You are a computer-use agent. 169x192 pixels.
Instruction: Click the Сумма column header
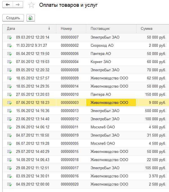coord(153,29)
